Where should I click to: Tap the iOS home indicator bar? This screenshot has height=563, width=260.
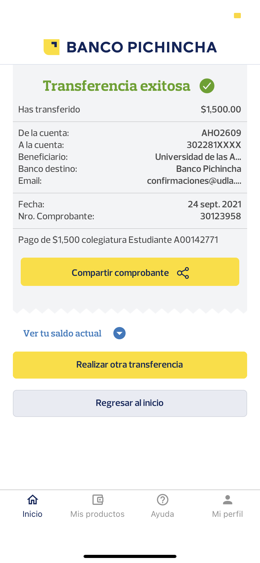pos(130,556)
